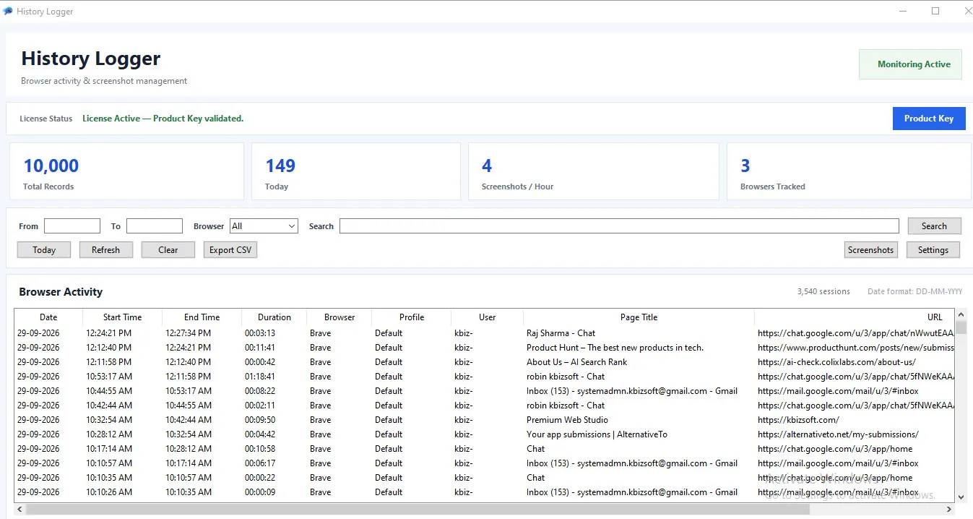
Task: Sort by the Page Title column header
Action: (x=639, y=317)
